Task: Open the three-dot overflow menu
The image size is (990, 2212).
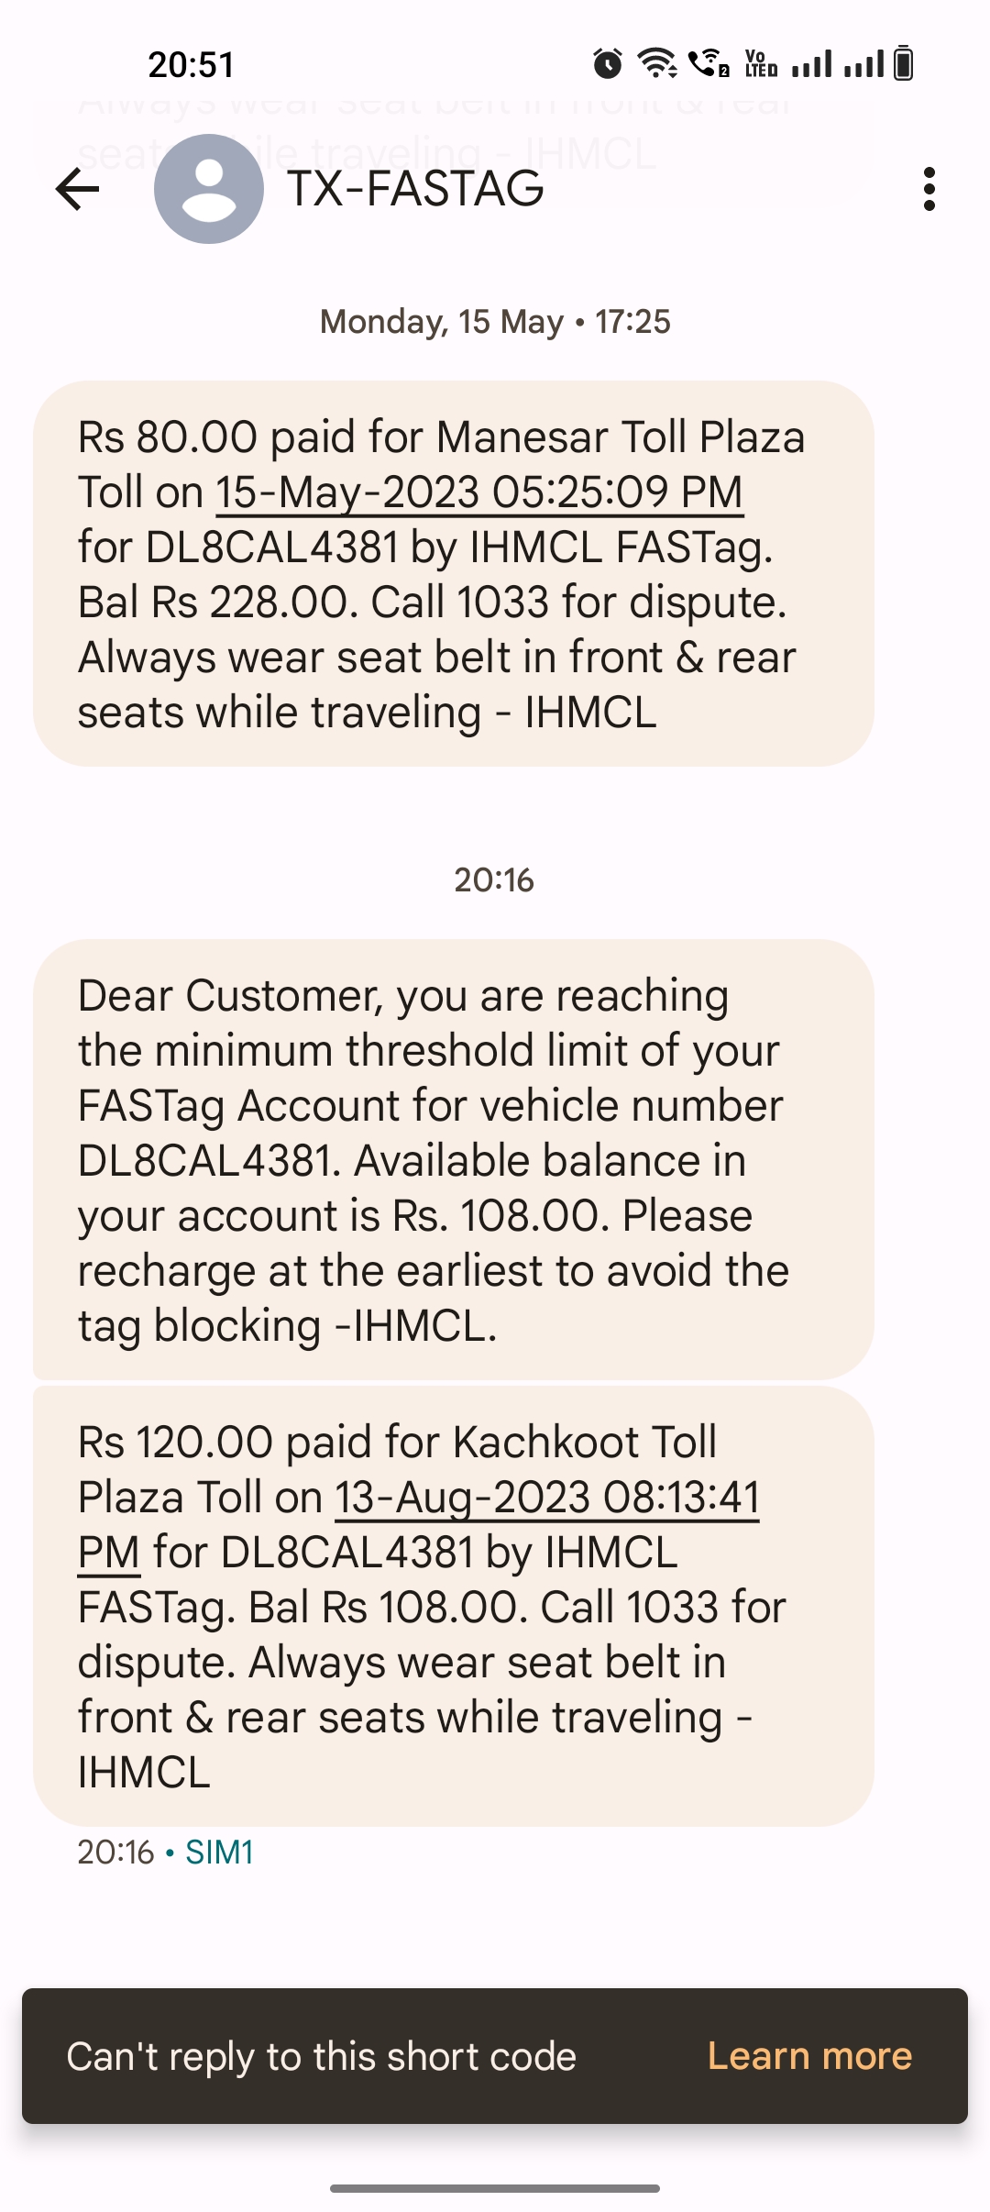Action: pos(929,190)
